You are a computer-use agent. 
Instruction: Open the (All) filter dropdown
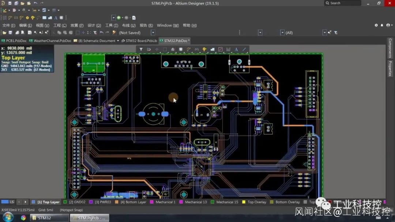324,32
